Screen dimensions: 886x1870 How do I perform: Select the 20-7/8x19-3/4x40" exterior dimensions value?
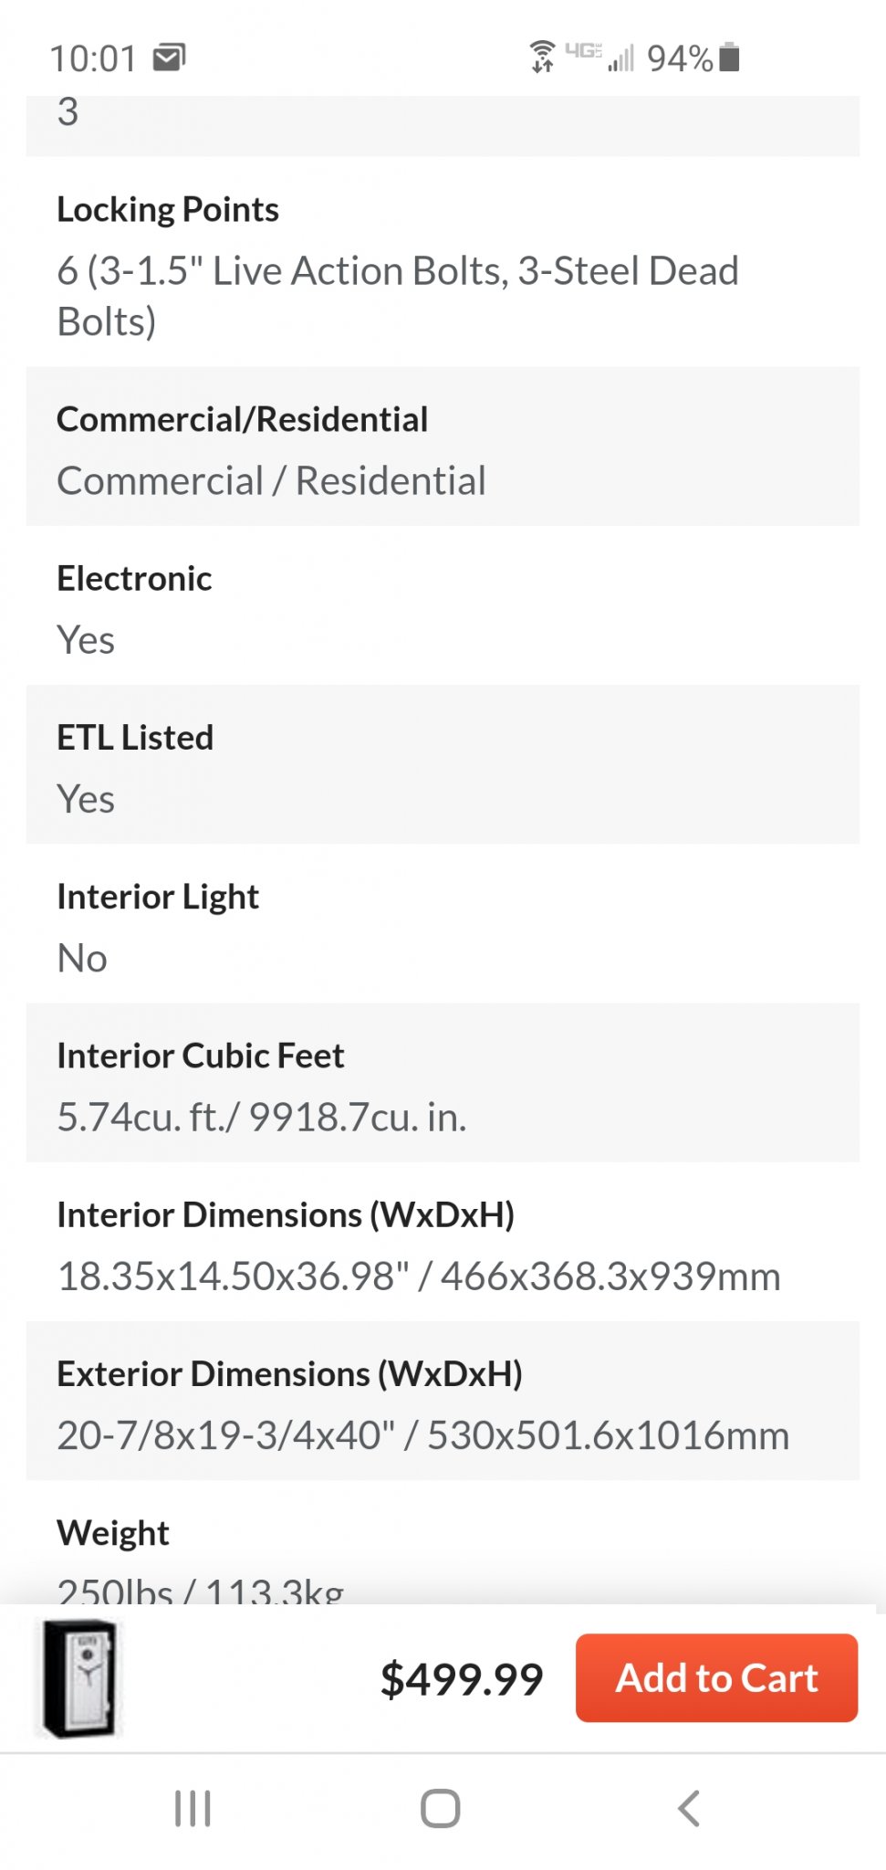(x=422, y=1435)
